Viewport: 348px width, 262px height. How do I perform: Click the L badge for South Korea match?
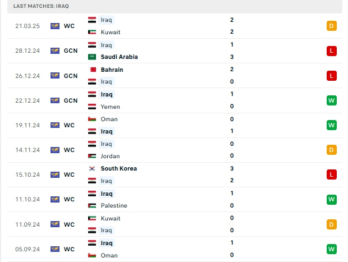pyautogui.click(x=331, y=174)
